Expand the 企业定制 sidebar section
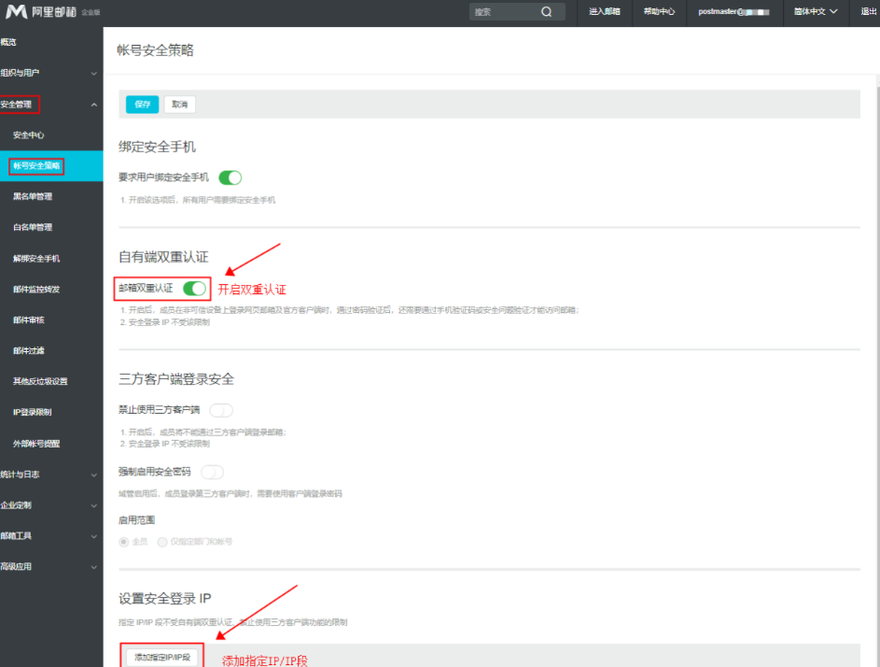 tap(51, 505)
